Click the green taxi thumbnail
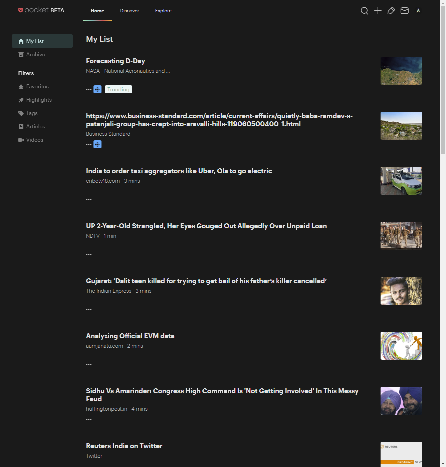The width and height of the screenshot is (446, 467). point(401,181)
